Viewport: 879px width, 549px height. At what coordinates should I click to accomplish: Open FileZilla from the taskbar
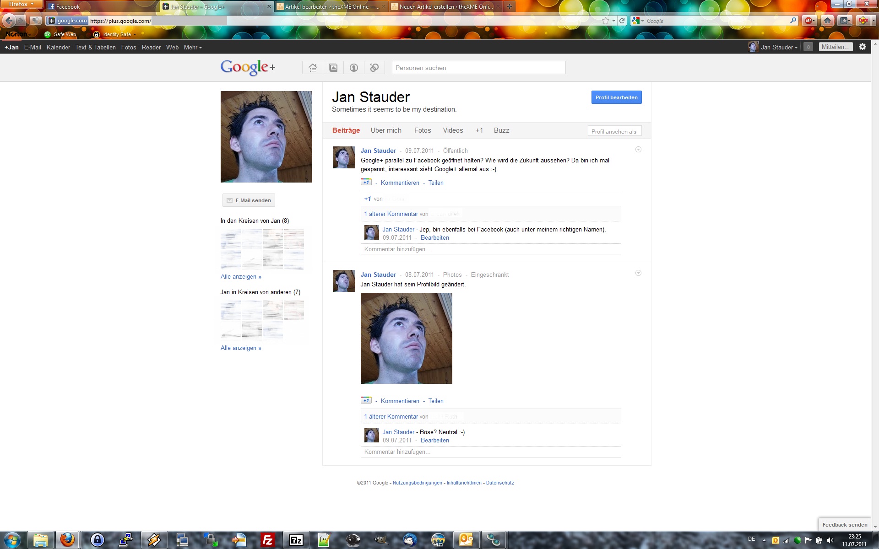point(267,540)
